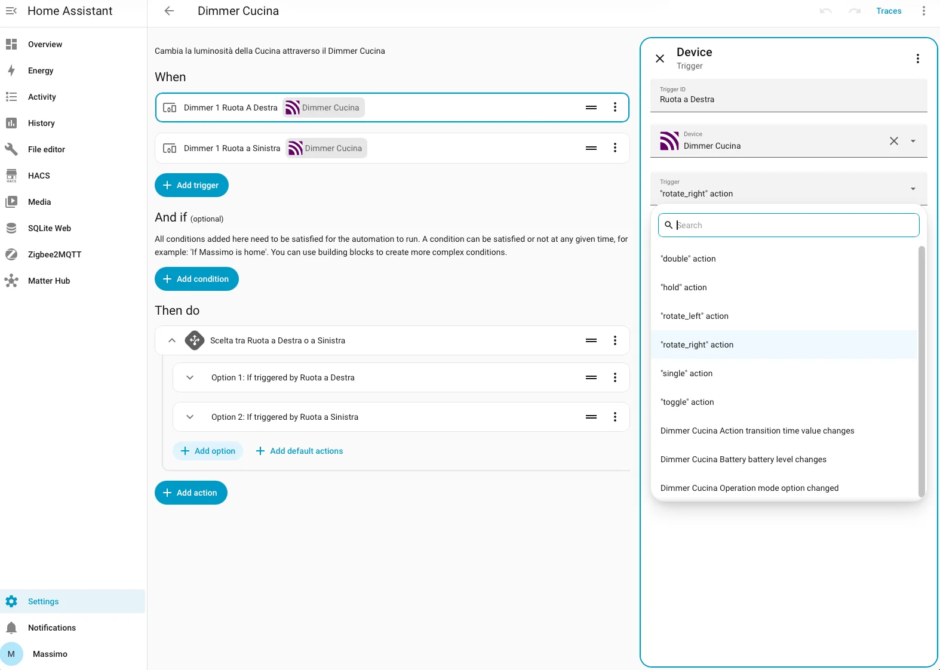
Task: Click the redo icon in the top bar
Action: coord(855,11)
